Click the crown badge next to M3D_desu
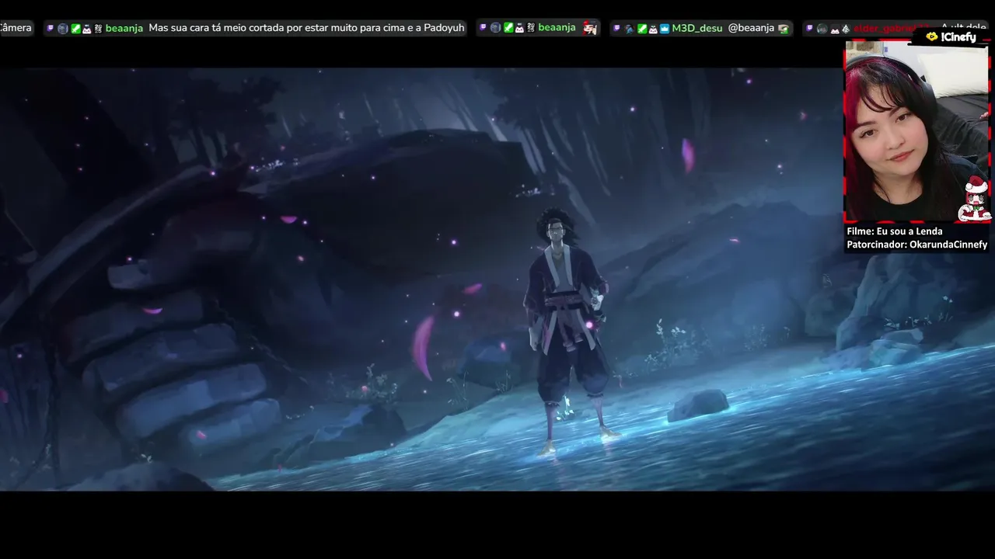The image size is (995, 559). click(x=665, y=28)
